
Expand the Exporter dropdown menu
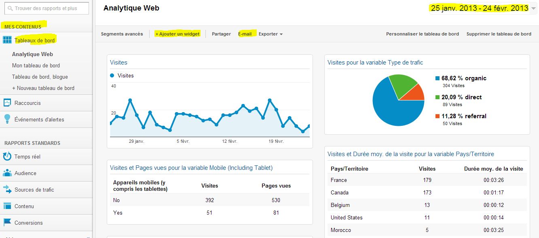pyautogui.click(x=271, y=34)
